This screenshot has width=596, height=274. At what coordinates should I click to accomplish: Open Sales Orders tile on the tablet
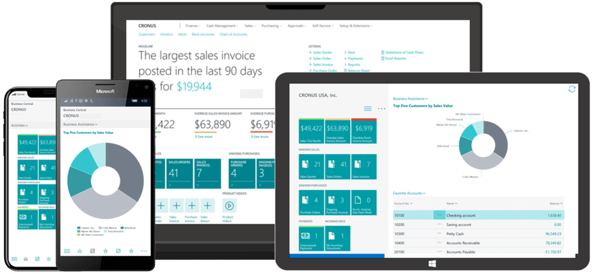[x=338, y=167]
